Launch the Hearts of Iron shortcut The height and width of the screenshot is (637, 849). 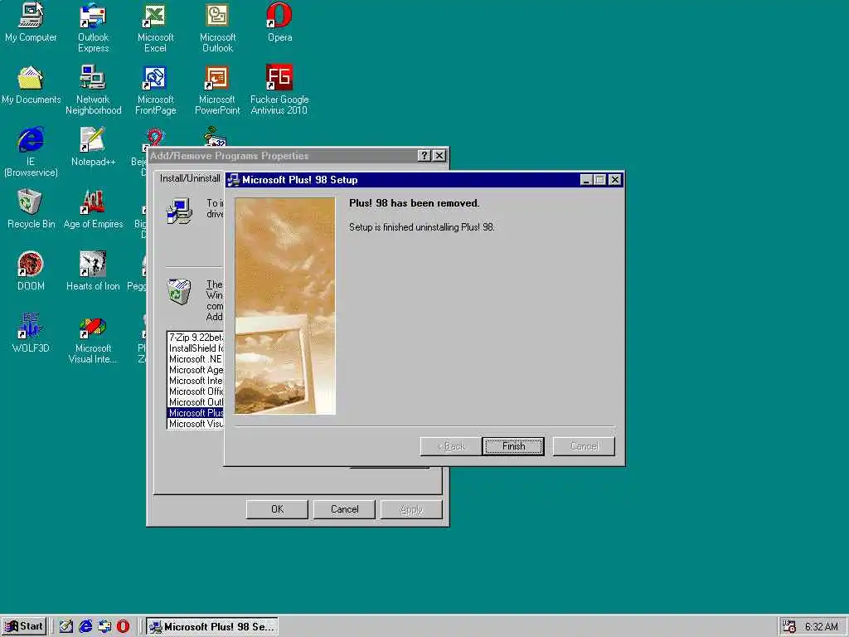pos(93,271)
